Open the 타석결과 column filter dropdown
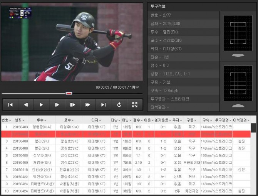 [x=248, y=120]
